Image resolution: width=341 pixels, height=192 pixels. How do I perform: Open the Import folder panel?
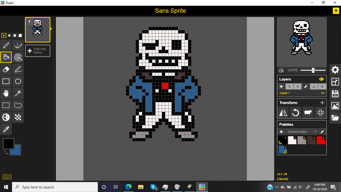(x=335, y=118)
